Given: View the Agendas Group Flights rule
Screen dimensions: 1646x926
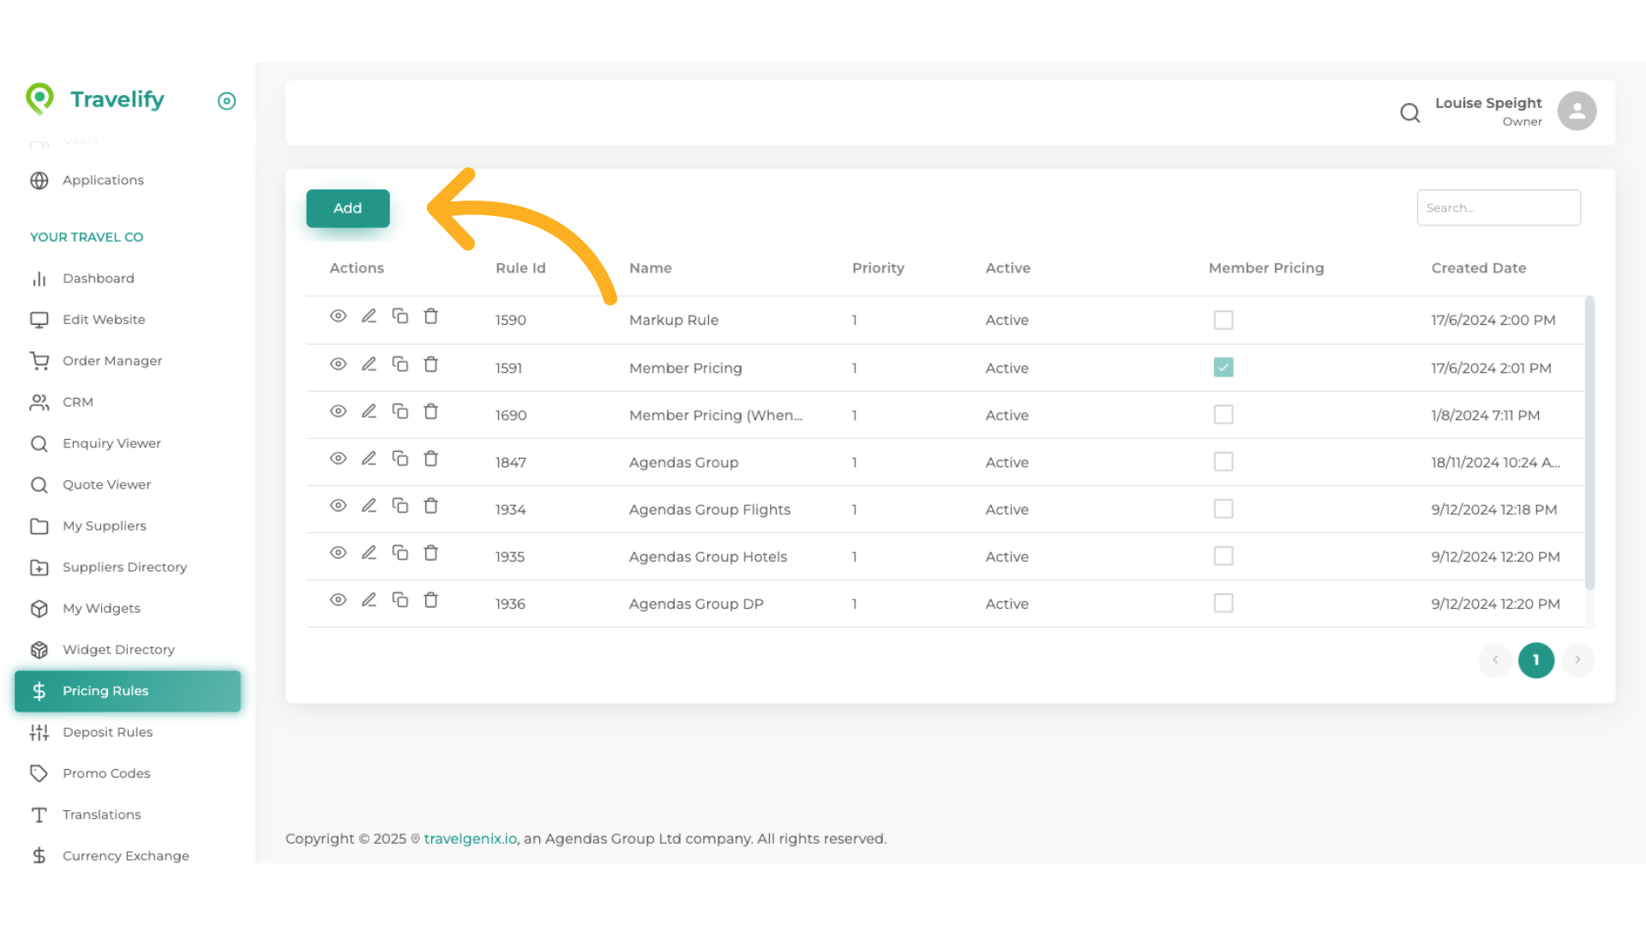Looking at the screenshot, I should [x=339, y=506].
